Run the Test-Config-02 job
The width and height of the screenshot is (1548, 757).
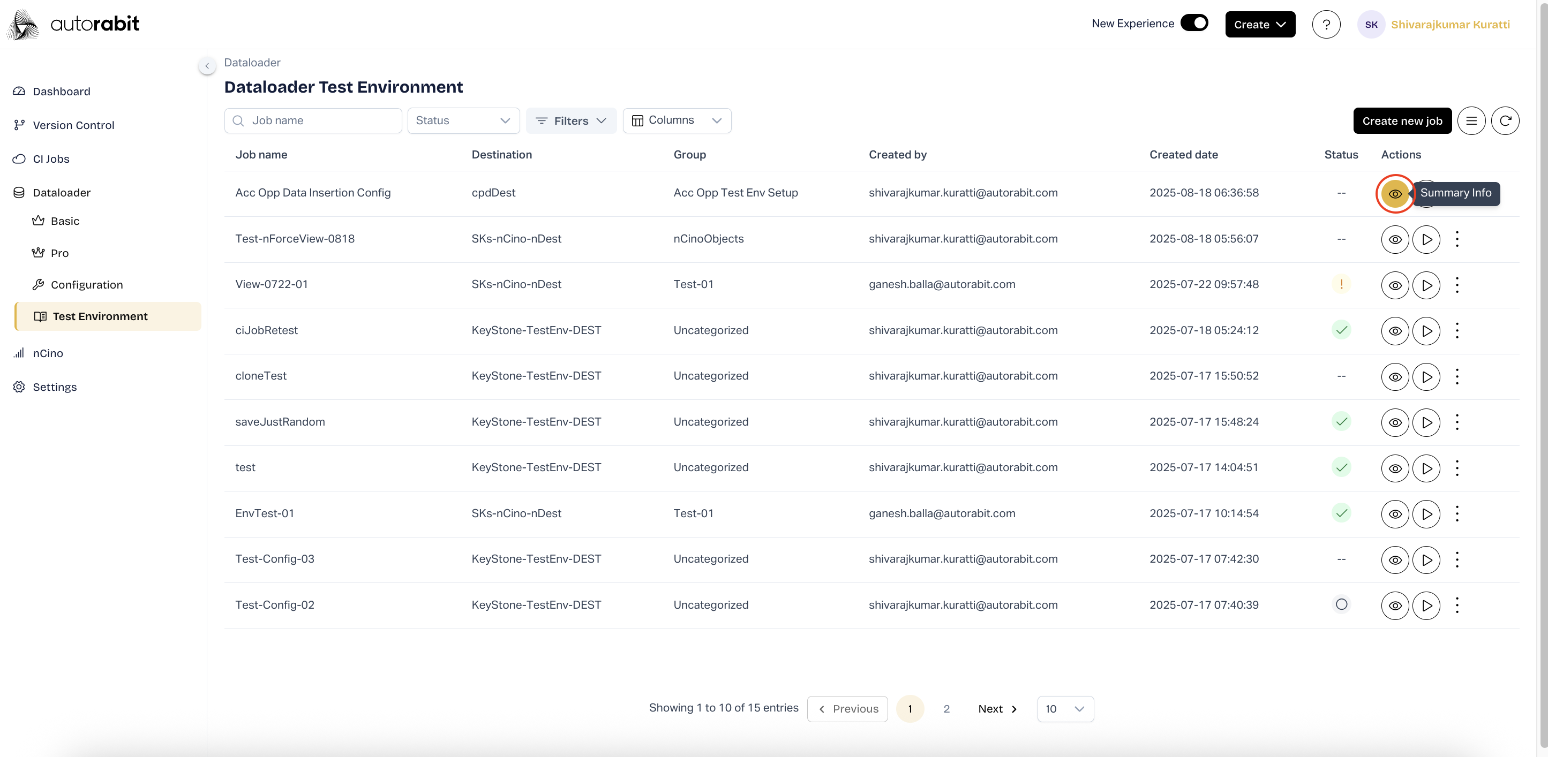(x=1426, y=605)
